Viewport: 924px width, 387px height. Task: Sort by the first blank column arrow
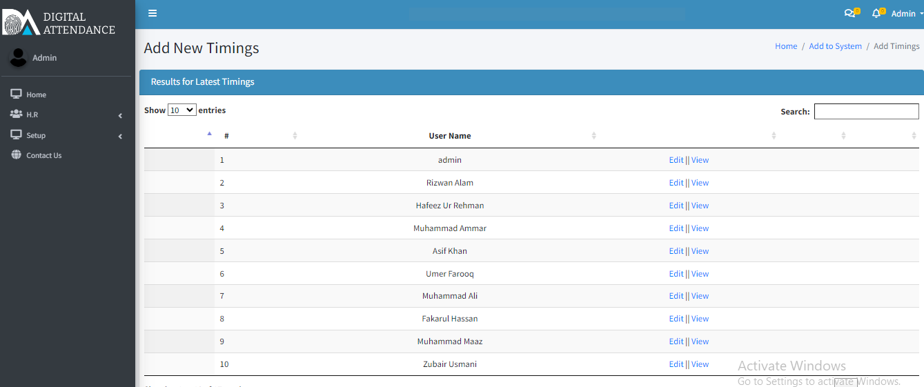pyautogui.click(x=209, y=135)
